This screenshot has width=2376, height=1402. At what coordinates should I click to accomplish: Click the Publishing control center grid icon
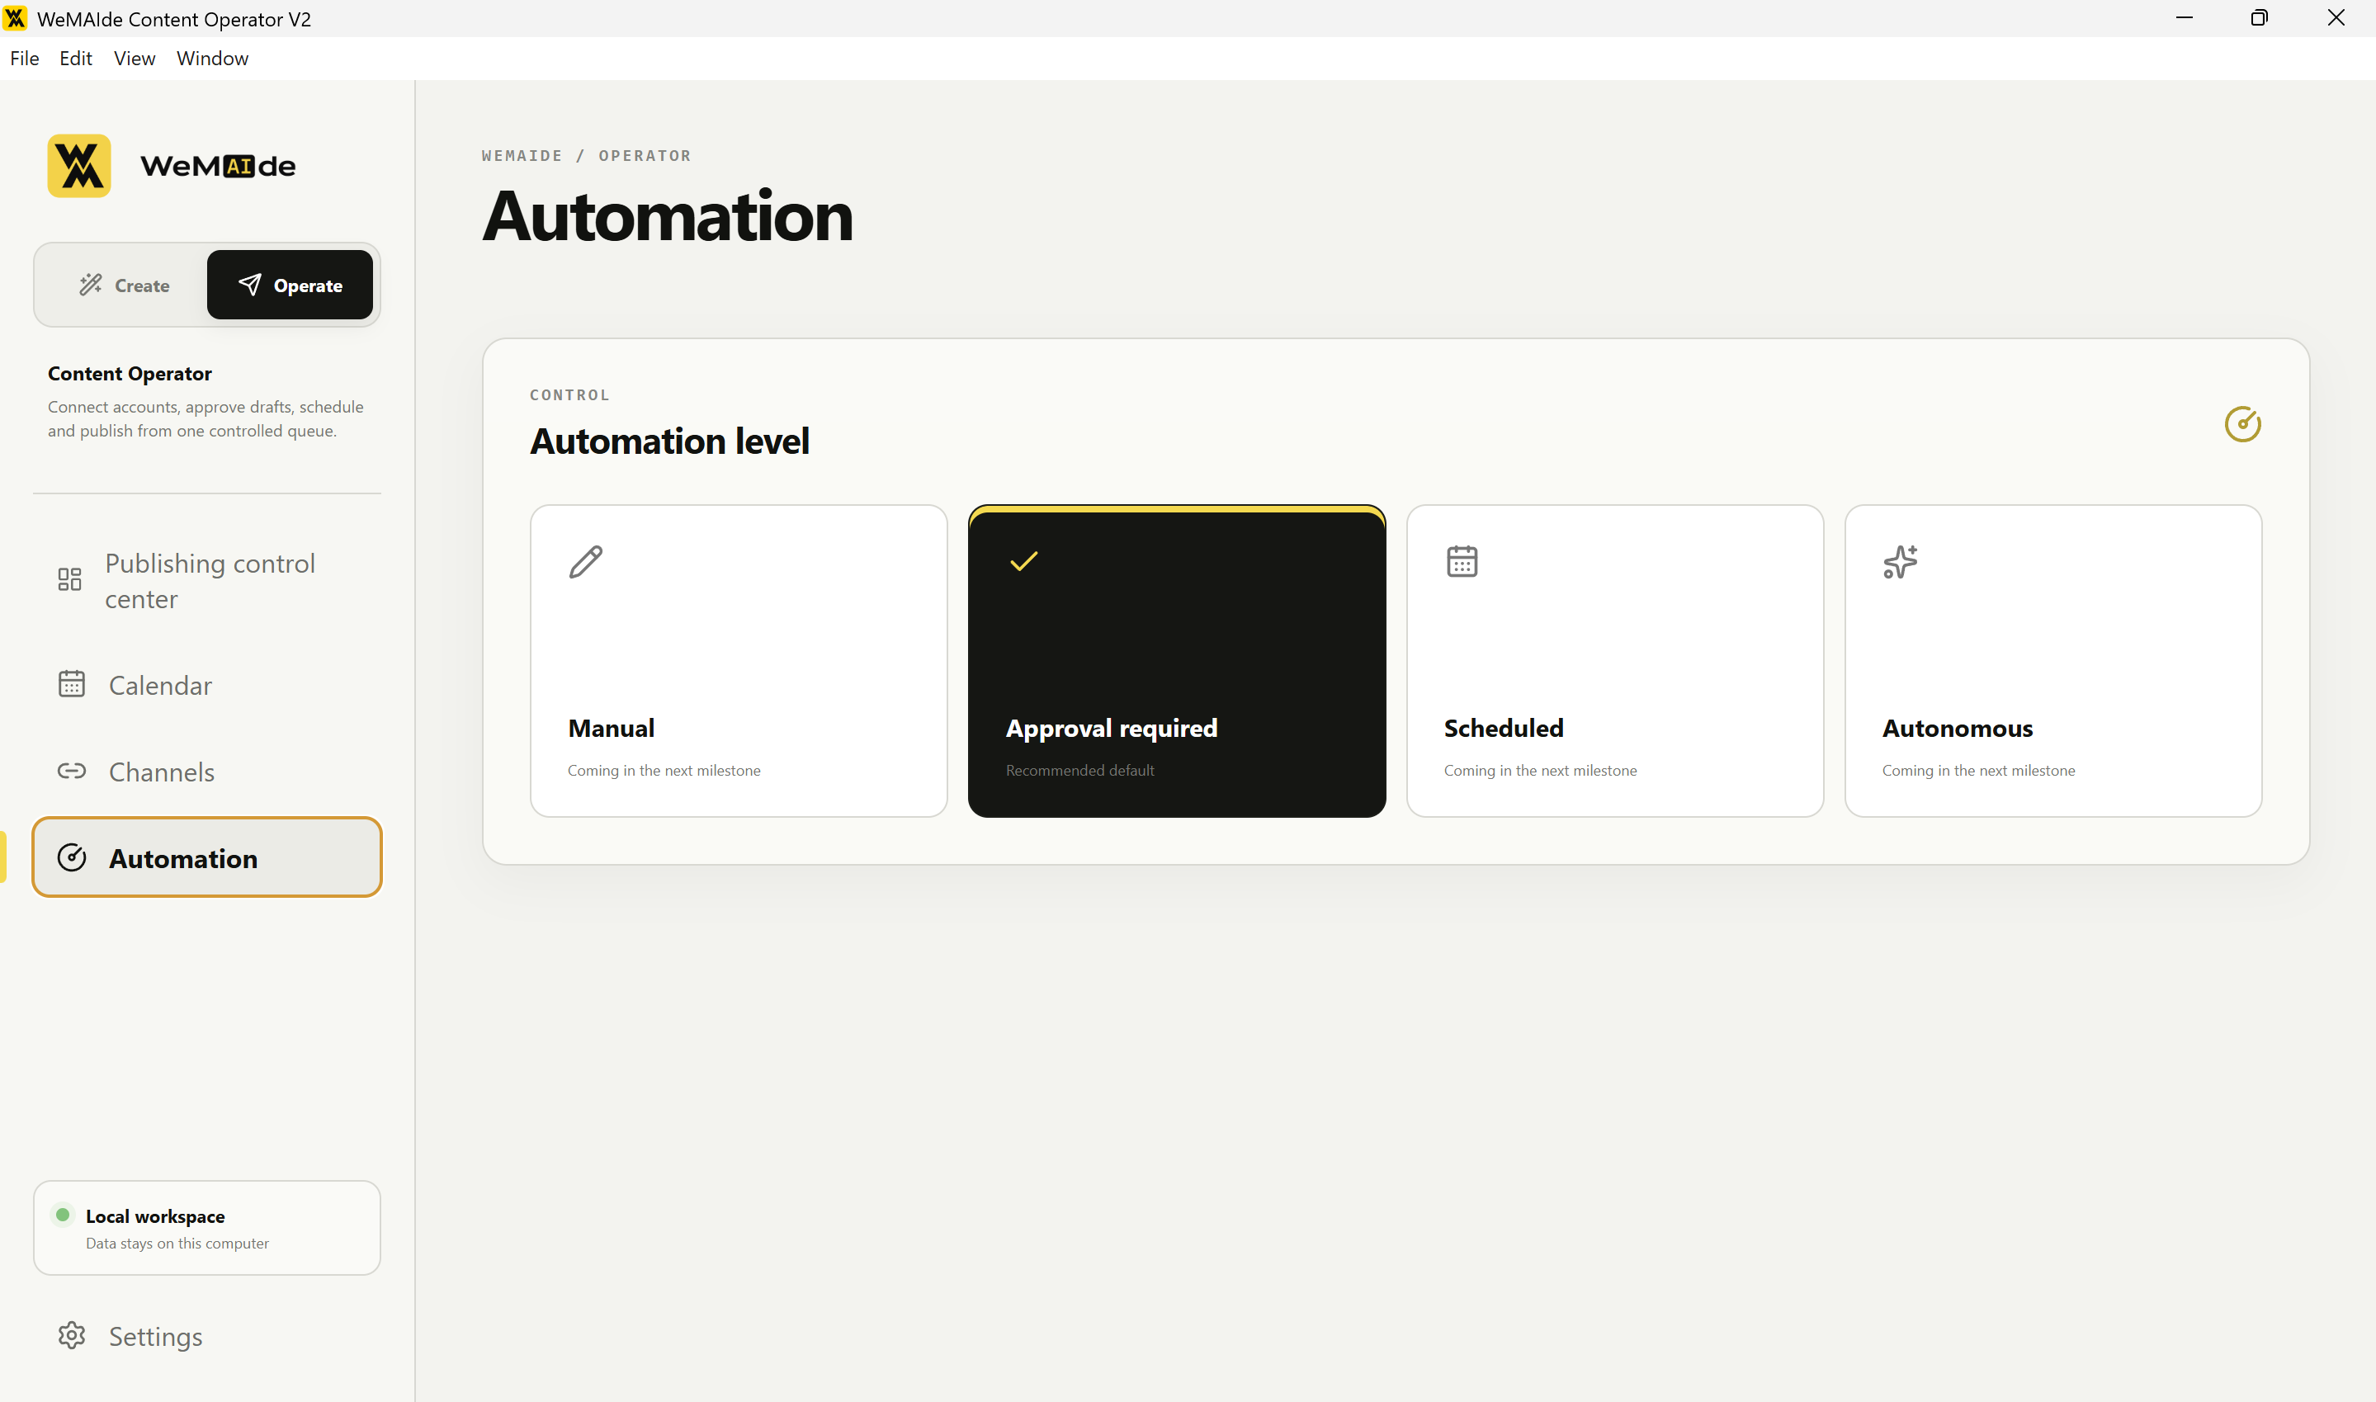point(70,579)
